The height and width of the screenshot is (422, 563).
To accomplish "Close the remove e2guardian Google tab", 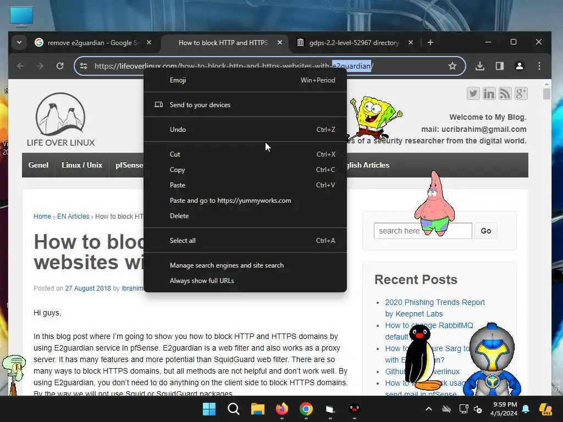I will (149, 42).
